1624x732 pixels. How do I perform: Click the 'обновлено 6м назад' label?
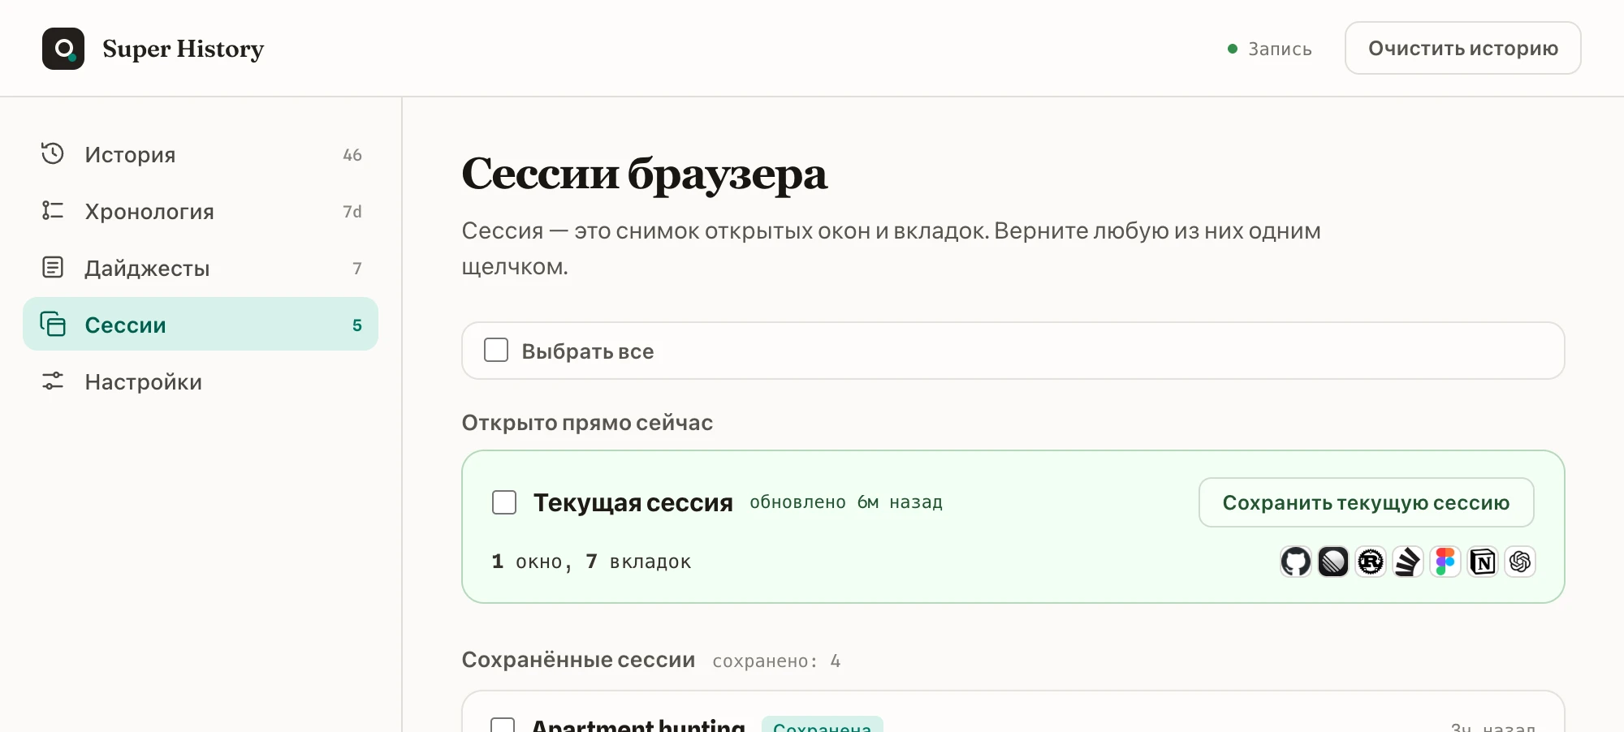pyautogui.click(x=846, y=502)
